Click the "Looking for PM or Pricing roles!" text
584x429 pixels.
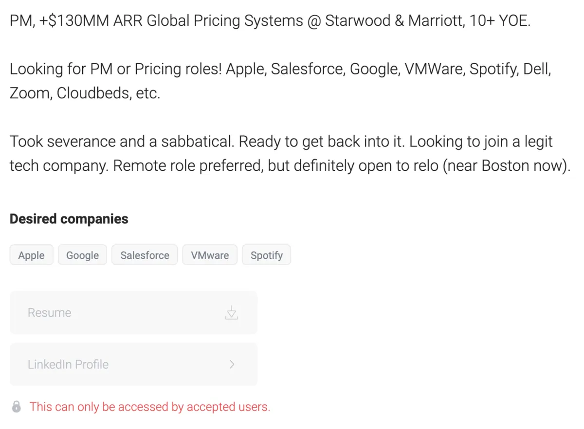pos(116,69)
